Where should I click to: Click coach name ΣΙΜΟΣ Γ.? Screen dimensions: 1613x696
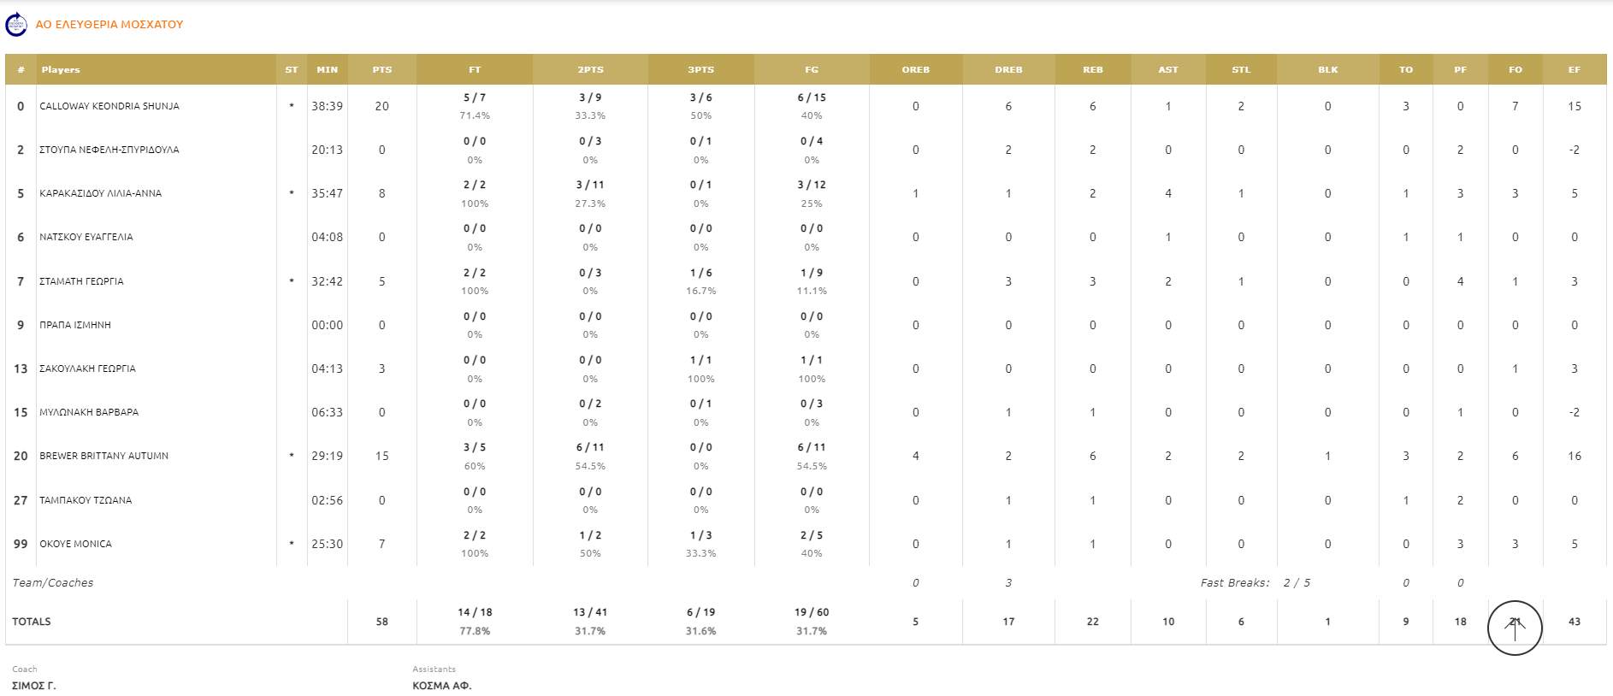34,686
